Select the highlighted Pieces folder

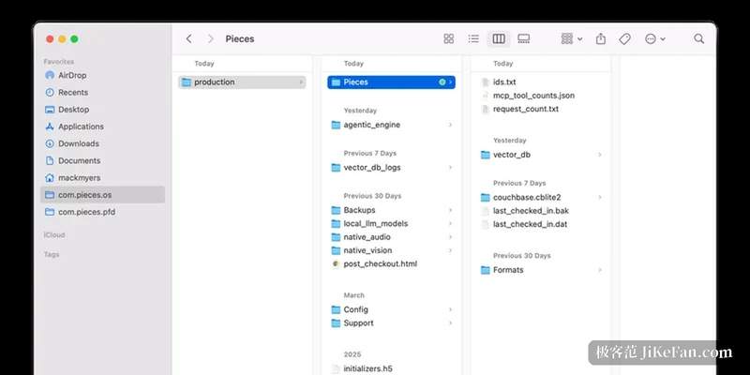[x=391, y=82]
